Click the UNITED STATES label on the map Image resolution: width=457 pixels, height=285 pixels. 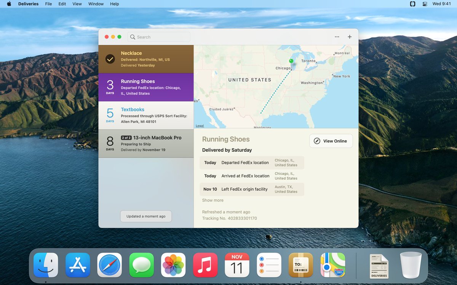tap(250, 80)
